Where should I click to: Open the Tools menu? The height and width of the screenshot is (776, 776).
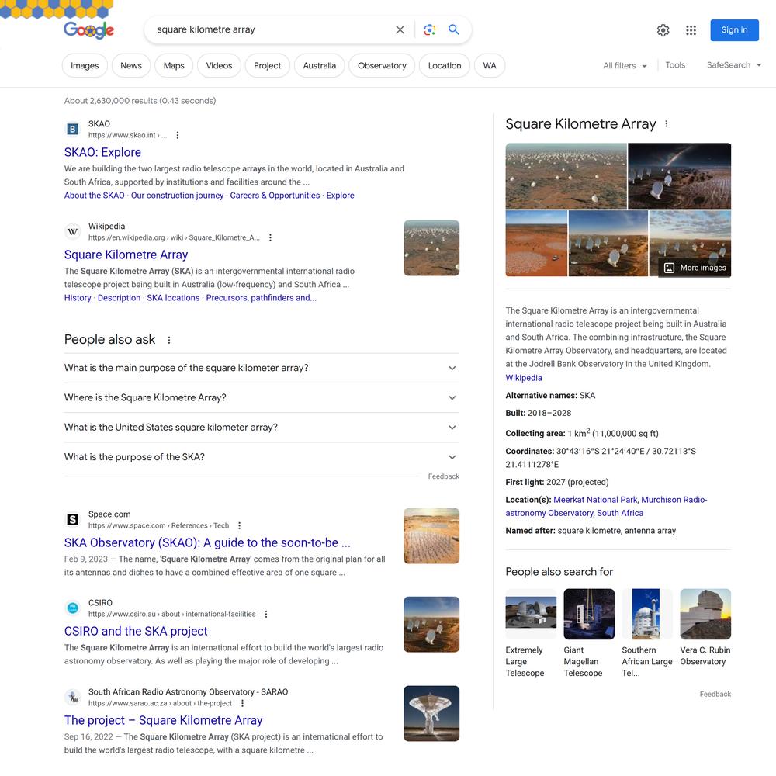point(675,65)
